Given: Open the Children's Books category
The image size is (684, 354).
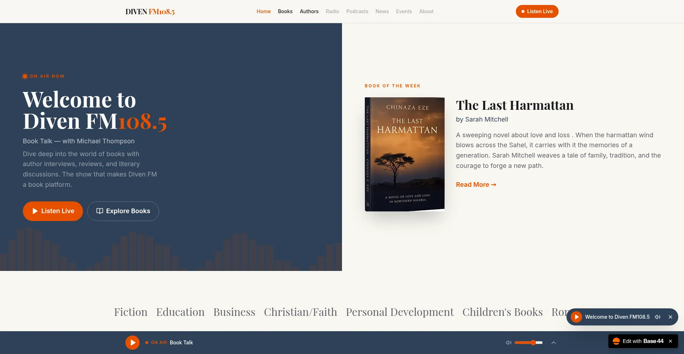Looking at the screenshot, I should (x=503, y=312).
